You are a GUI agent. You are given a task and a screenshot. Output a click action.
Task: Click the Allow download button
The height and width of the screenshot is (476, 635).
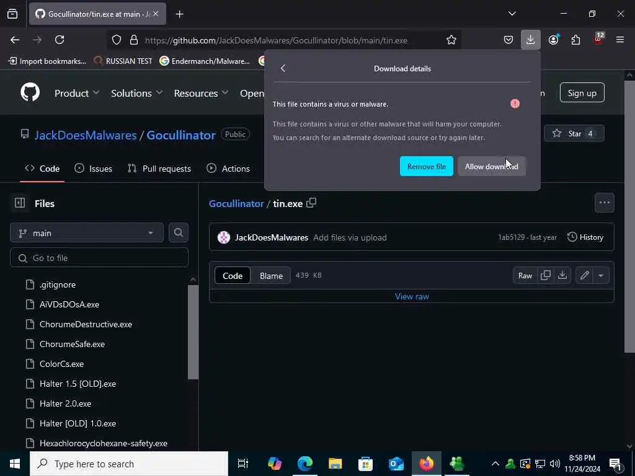pyautogui.click(x=491, y=166)
